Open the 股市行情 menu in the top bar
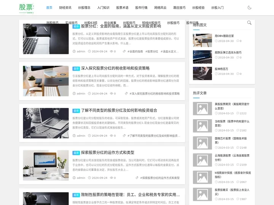Screen dimensions: 274x205 [x=141, y=8]
